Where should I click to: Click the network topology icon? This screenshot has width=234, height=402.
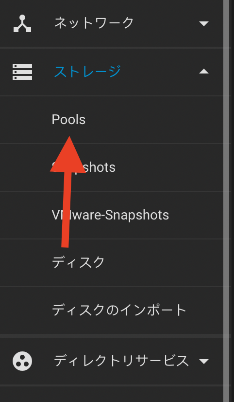(x=22, y=23)
